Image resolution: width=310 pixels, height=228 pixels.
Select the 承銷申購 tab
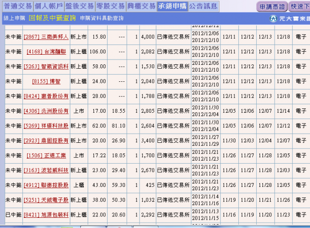pyautogui.click(x=172, y=6)
